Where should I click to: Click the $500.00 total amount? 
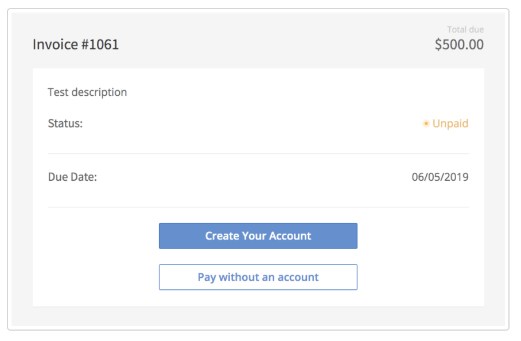tap(459, 44)
